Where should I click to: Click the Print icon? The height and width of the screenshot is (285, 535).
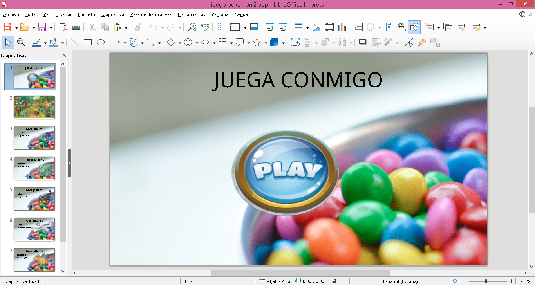point(76,27)
